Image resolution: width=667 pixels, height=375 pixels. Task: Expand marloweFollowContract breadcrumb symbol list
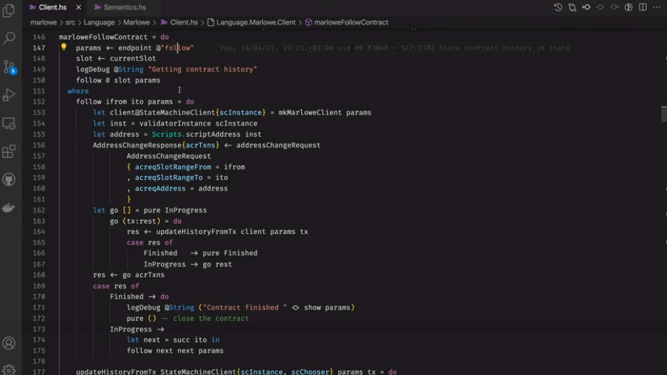[351, 22]
